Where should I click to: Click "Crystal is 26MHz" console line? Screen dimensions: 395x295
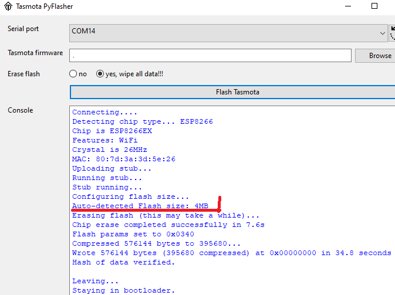(110, 150)
